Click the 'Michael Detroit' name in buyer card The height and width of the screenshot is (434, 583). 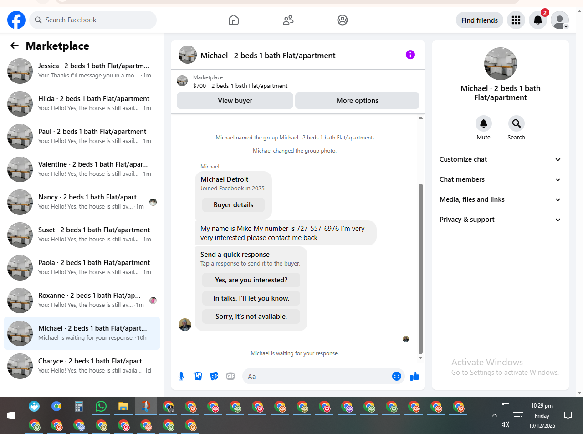pyautogui.click(x=225, y=179)
